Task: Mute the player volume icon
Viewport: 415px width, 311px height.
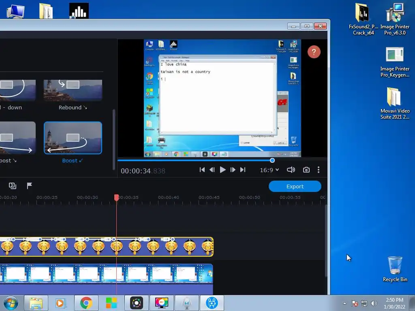Action: click(291, 170)
